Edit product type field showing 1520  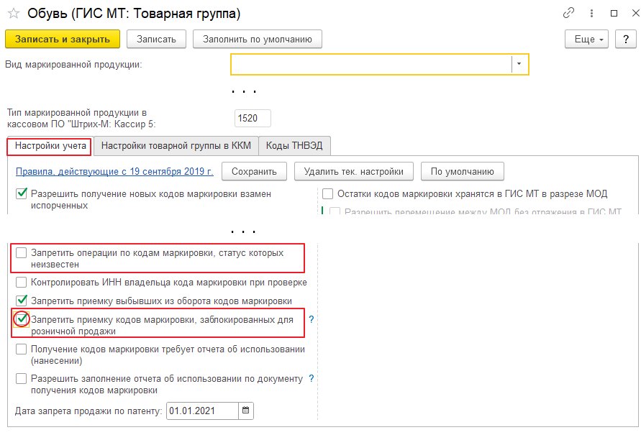tap(253, 118)
